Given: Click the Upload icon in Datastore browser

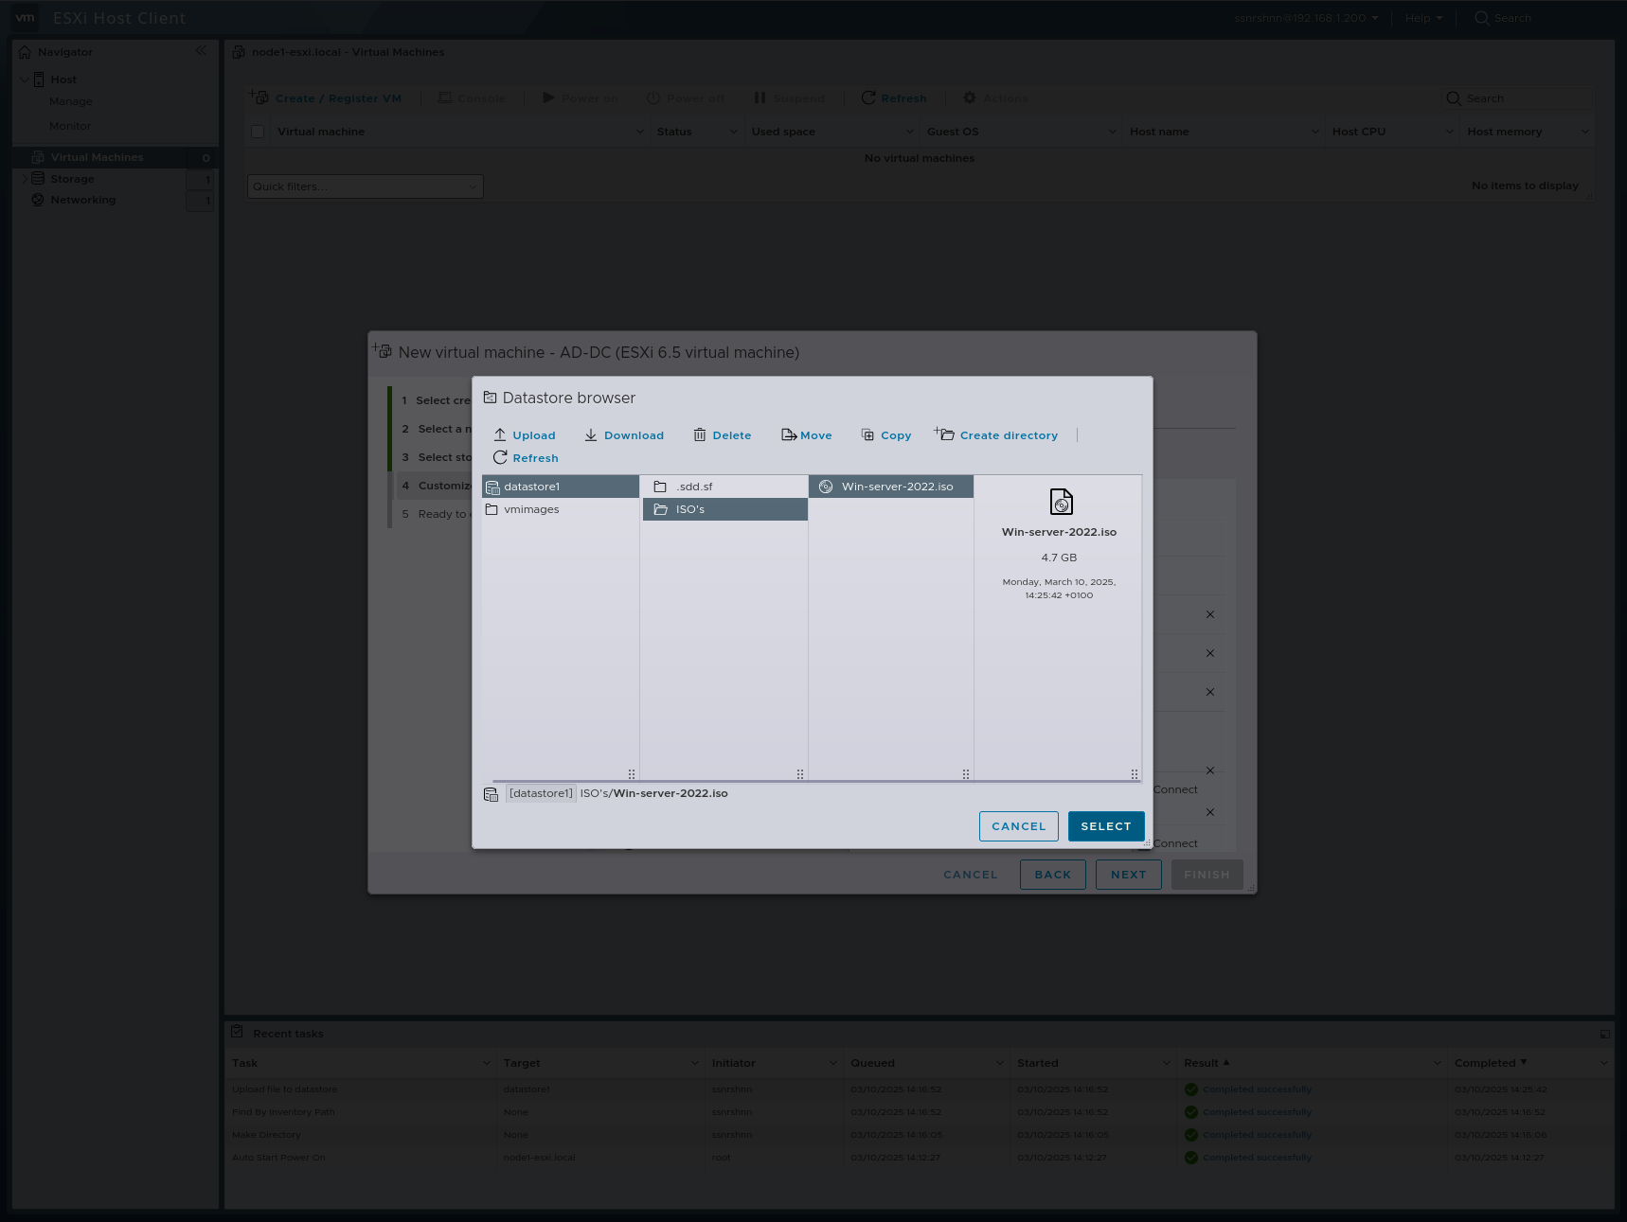Looking at the screenshot, I should tap(499, 434).
